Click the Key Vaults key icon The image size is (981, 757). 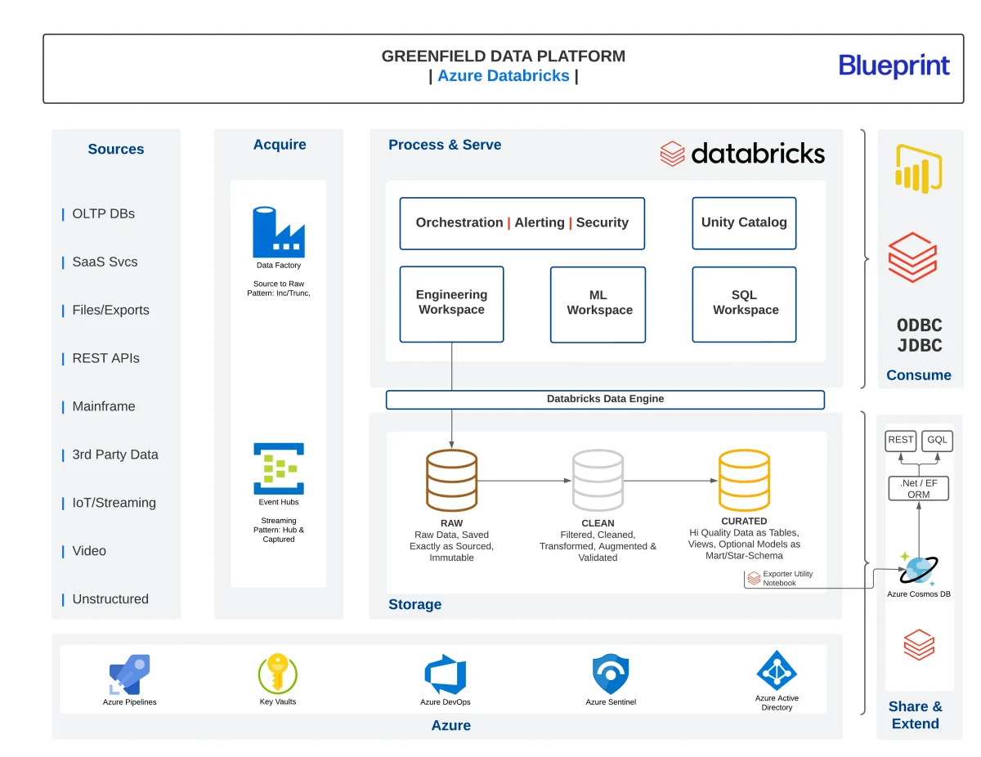277,674
